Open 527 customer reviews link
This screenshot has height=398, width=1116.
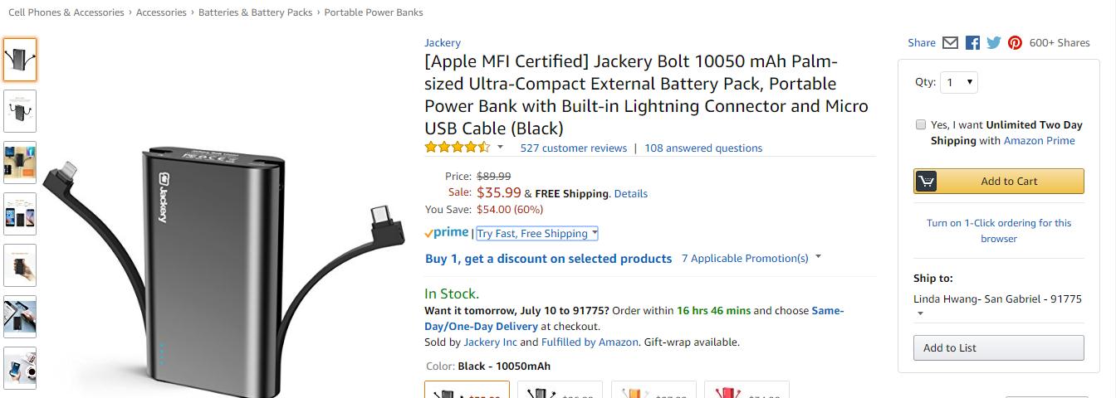coord(573,148)
